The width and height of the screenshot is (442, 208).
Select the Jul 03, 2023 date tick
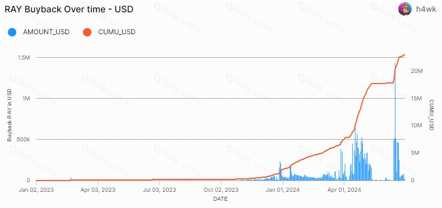click(159, 189)
